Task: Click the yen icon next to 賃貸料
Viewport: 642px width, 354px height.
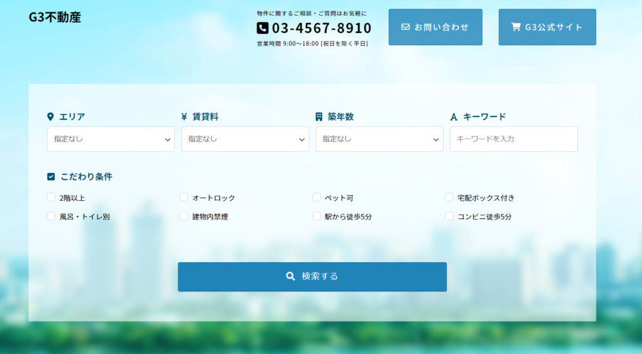Action: coord(184,117)
